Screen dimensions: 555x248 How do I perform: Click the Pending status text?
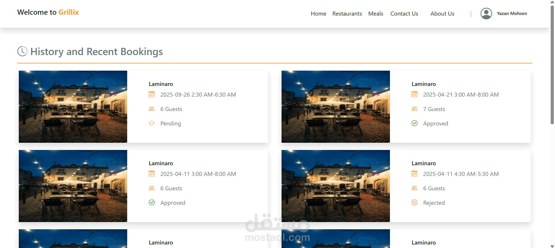click(x=171, y=123)
